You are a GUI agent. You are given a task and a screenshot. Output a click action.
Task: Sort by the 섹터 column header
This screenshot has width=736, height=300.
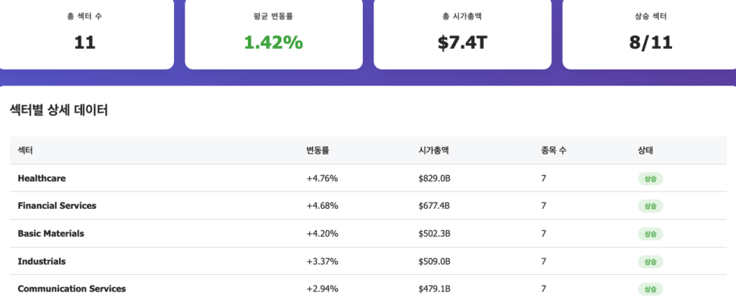(x=25, y=151)
